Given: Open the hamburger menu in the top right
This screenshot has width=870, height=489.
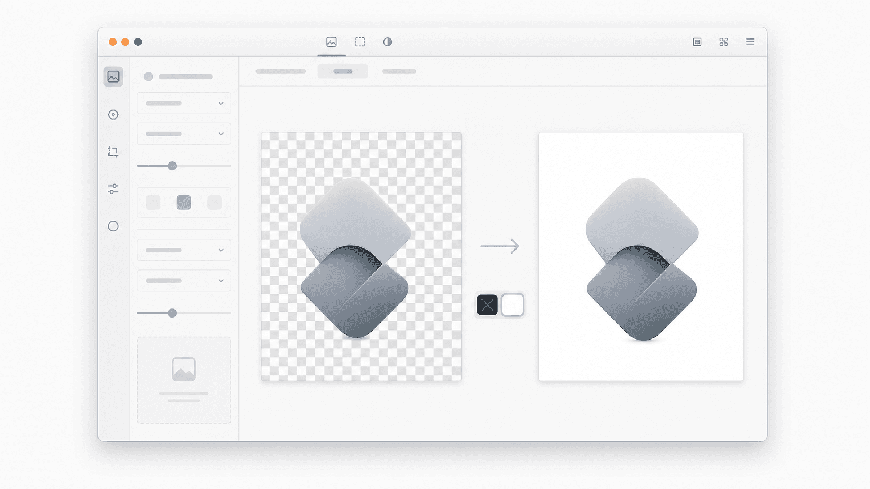Looking at the screenshot, I should 750,42.
